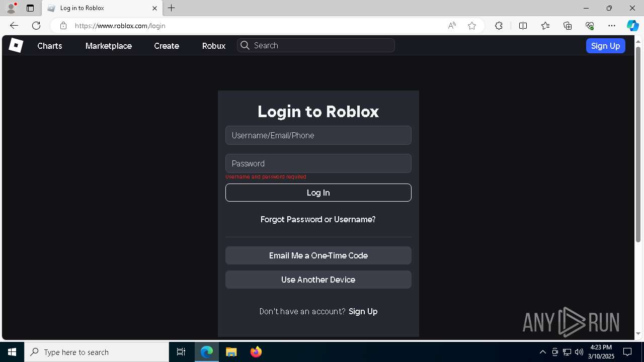Open Edge Settings and more menu

612,26
